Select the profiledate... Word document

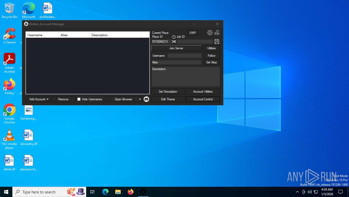[48, 11]
